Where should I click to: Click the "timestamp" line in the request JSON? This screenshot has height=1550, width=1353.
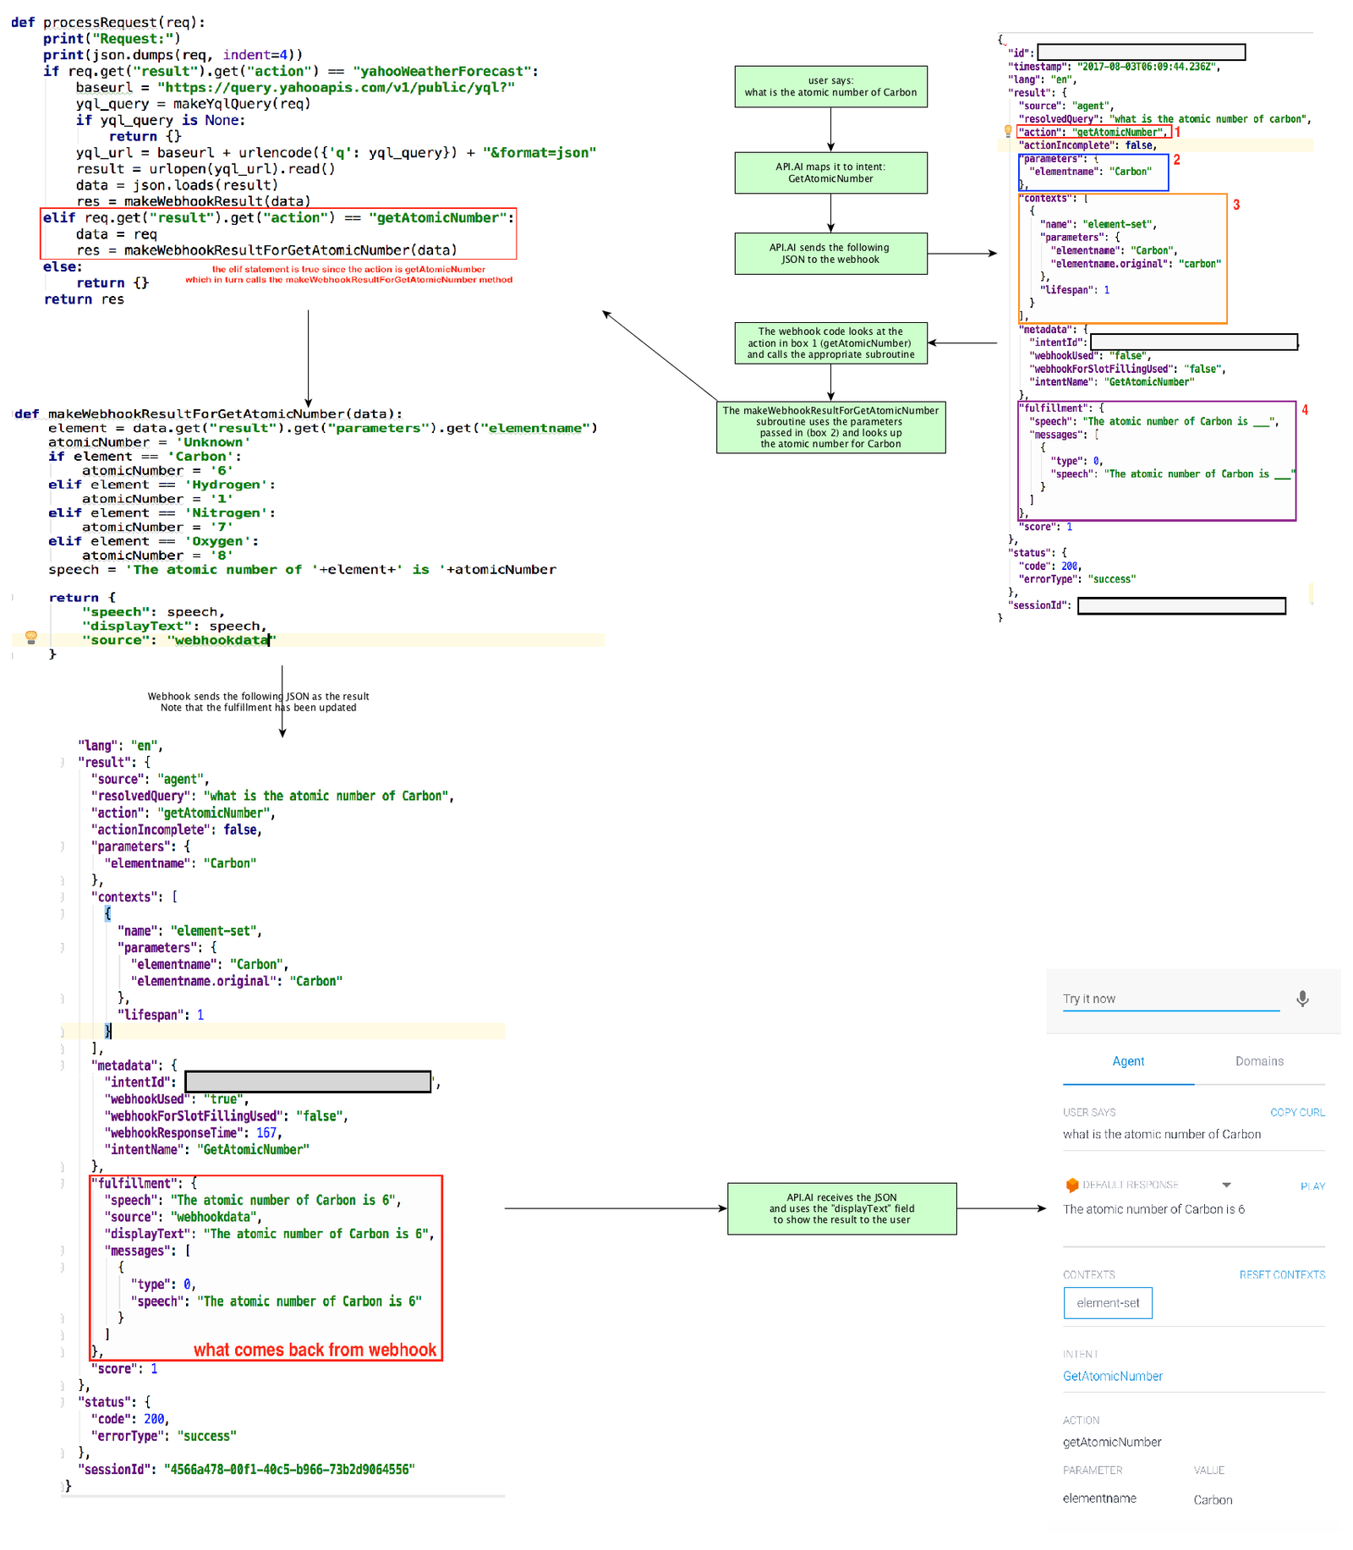[1114, 66]
